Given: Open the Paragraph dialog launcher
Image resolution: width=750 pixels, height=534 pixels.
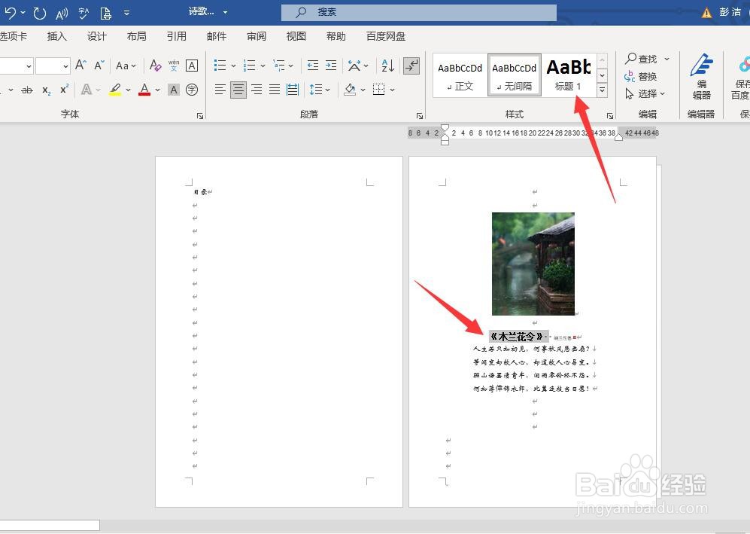Looking at the screenshot, I should [420, 115].
